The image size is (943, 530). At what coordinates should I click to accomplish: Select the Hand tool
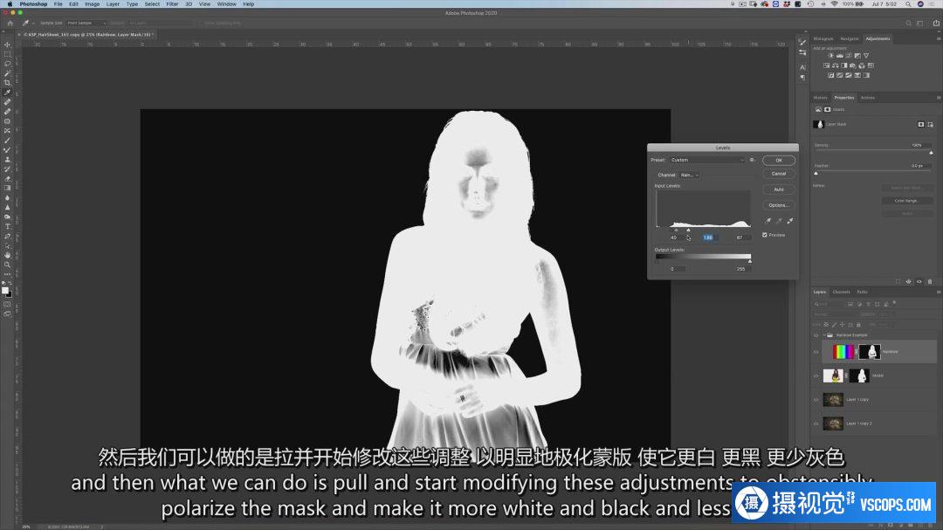7,255
